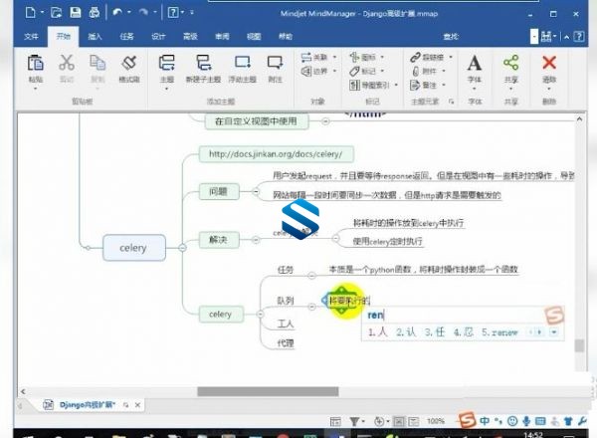Choose IME candidate 5 renew

pos(499,332)
